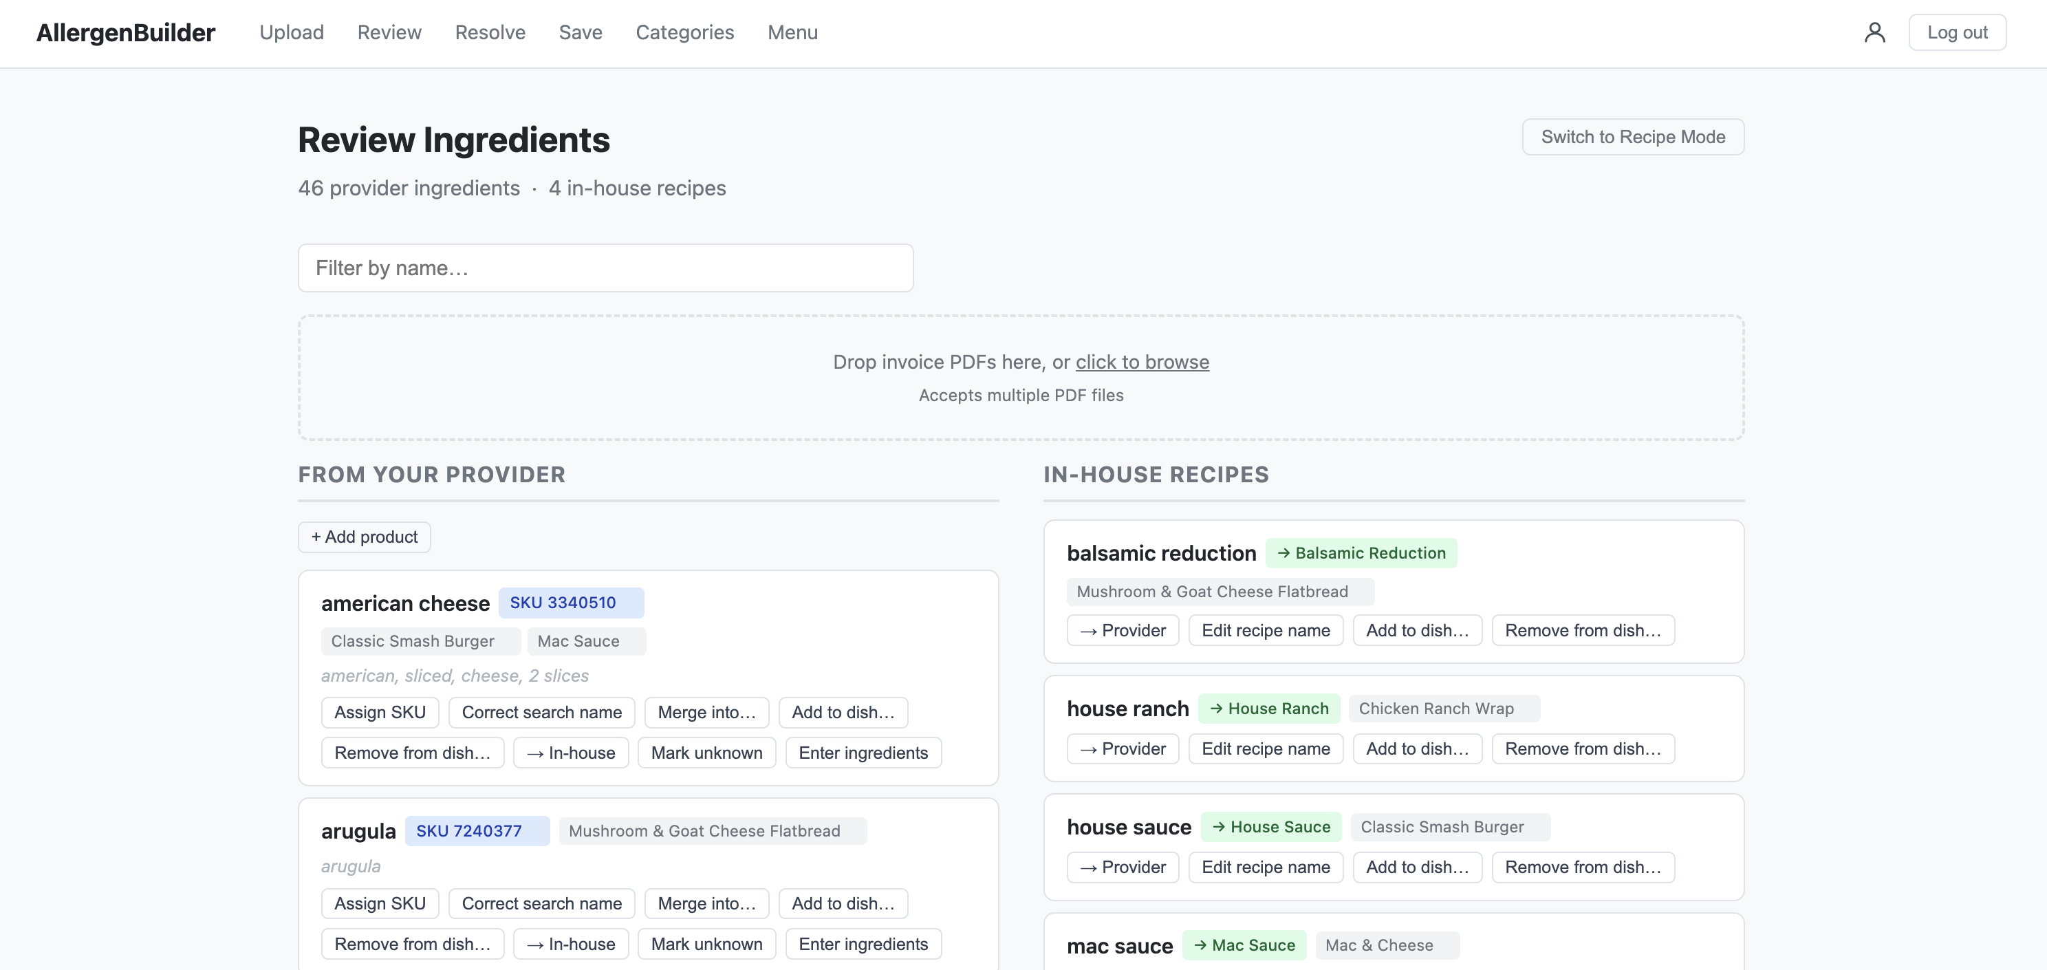Click Enter ingredients for american cheese

pos(863,753)
